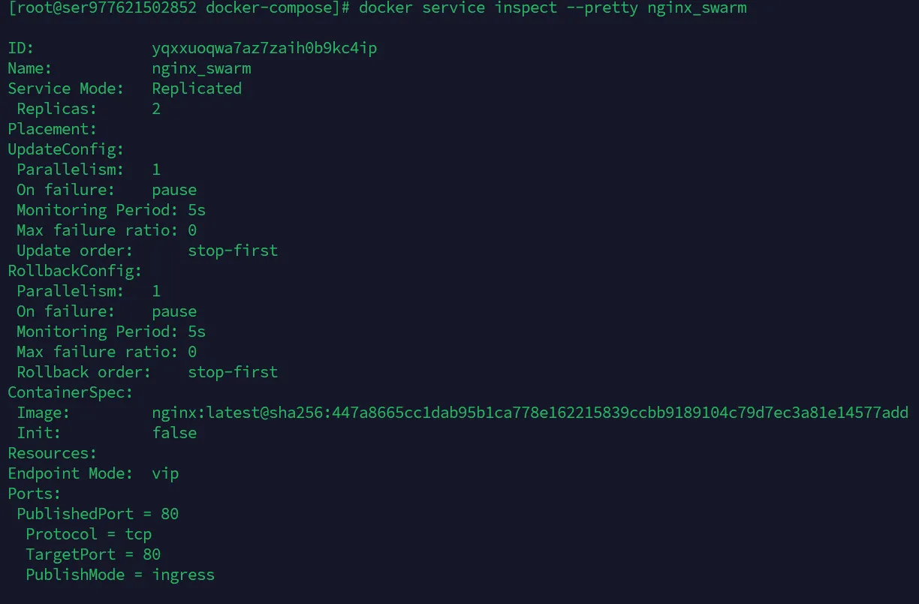Click the Protocol = tcp line

[x=89, y=534]
